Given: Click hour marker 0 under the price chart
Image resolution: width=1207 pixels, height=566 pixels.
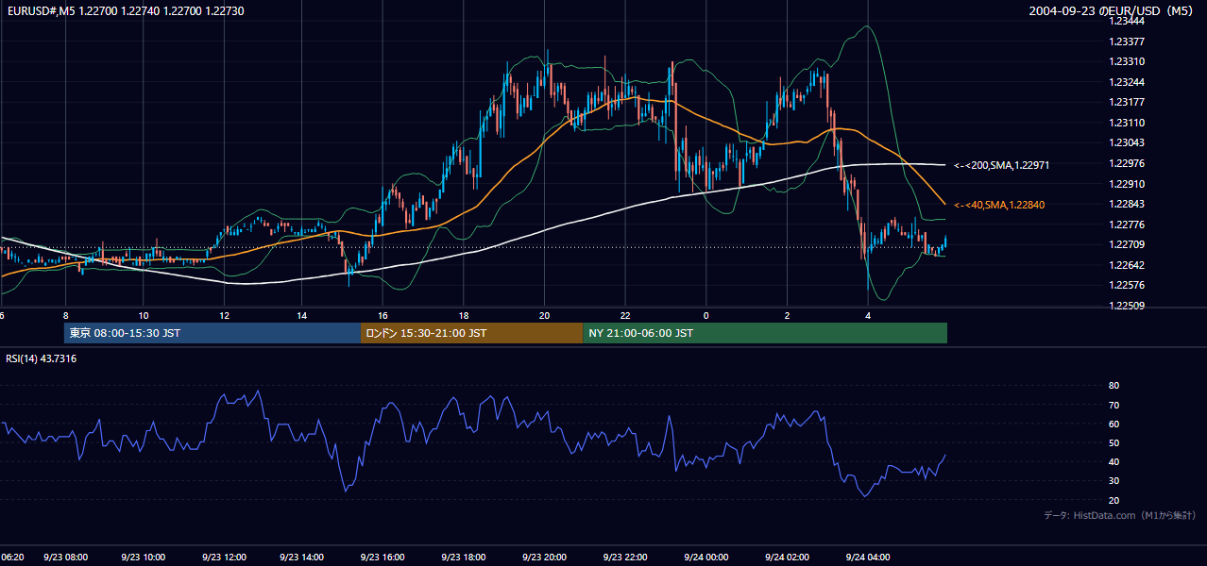Looking at the screenshot, I should [x=705, y=316].
